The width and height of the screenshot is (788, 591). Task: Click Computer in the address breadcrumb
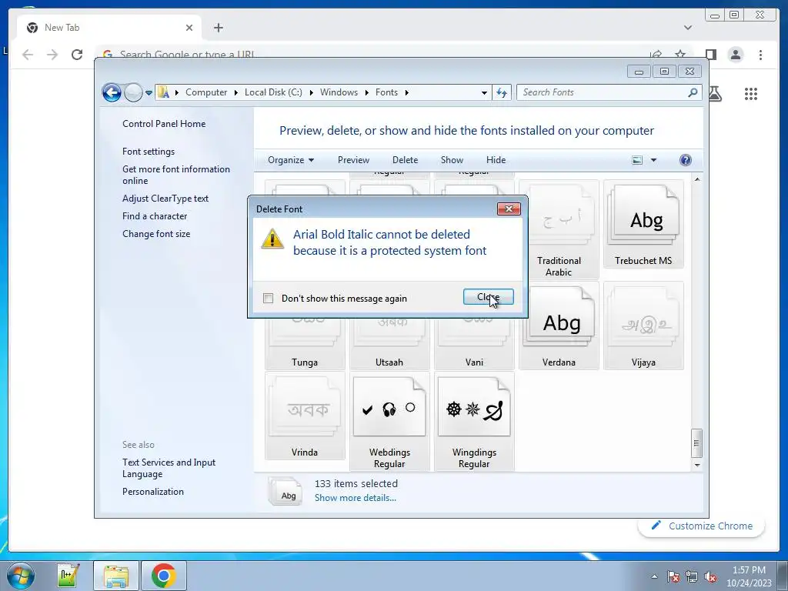coord(206,92)
